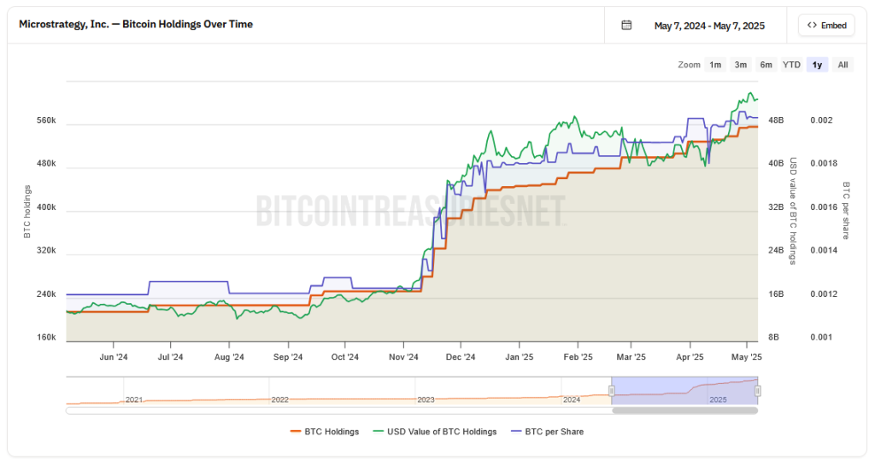
Task: Click the Feb '25 x-axis label
Action: (578, 357)
